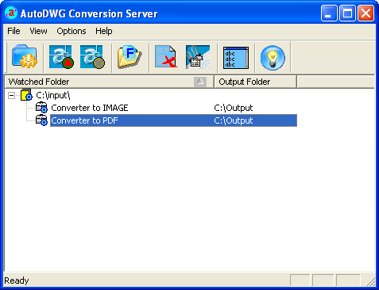The height and width of the screenshot is (290, 379).
Task: Open the abc log view icon
Action: [x=236, y=58]
